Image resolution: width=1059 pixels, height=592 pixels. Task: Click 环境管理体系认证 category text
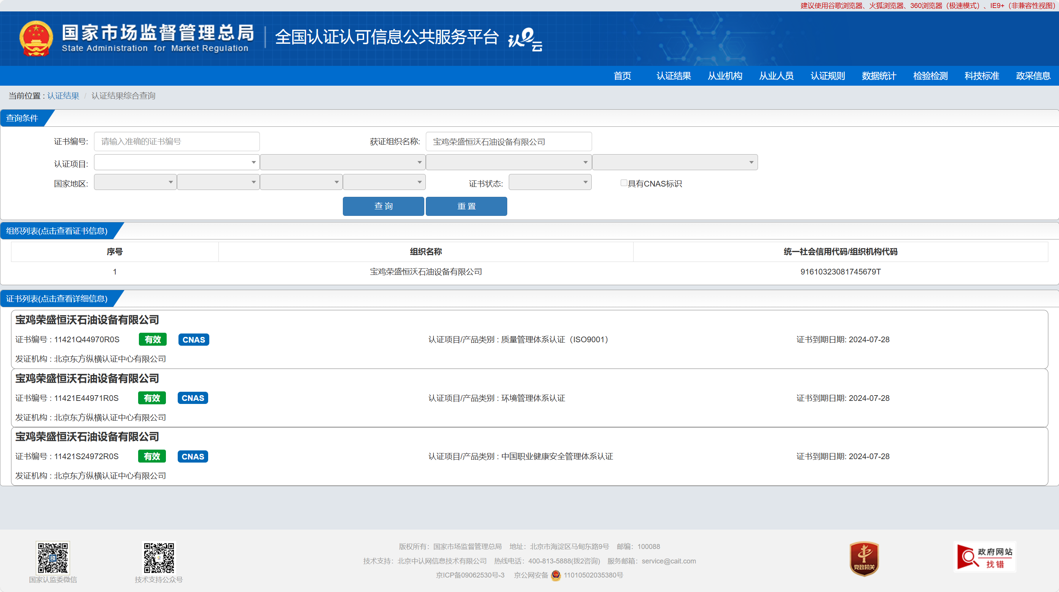[x=533, y=398]
